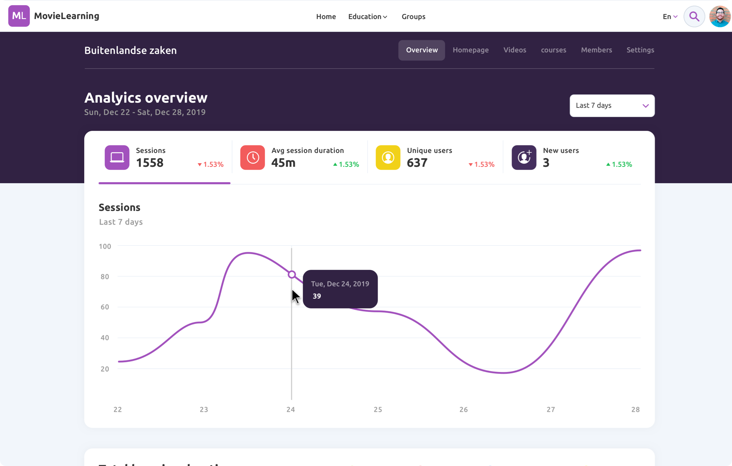Switch to the Videos tab
Screen dimensions: 732x466
[515, 50]
